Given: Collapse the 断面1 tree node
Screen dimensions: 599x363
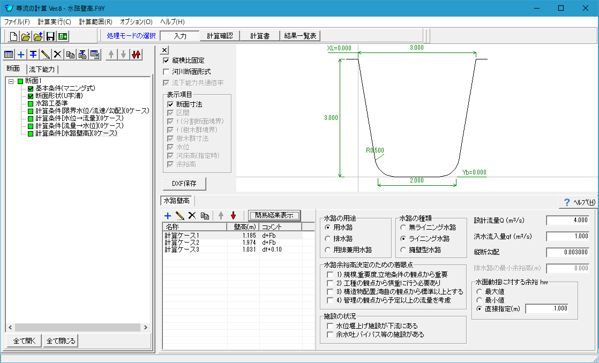Looking at the screenshot, I should (x=12, y=81).
